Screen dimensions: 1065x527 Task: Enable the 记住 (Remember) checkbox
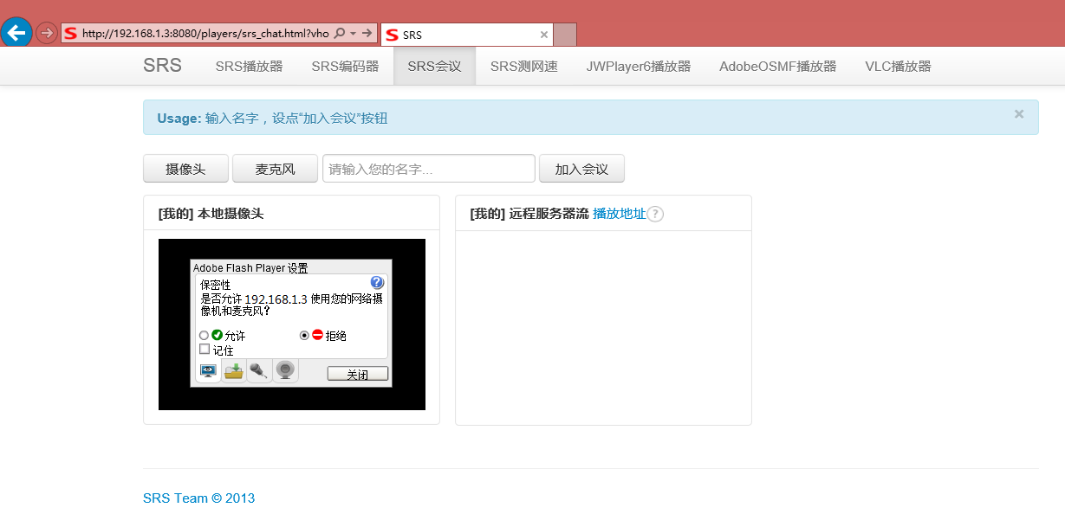205,350
